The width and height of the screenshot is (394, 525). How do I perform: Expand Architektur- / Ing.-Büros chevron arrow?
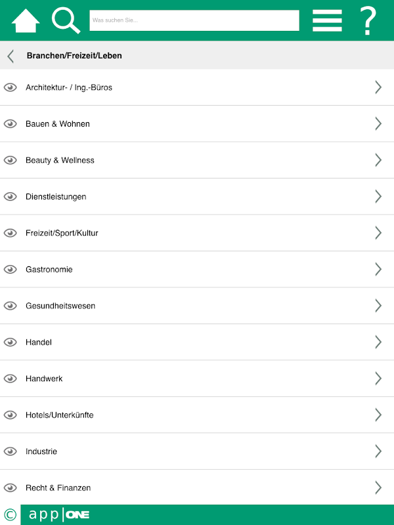tap(378, 87)
